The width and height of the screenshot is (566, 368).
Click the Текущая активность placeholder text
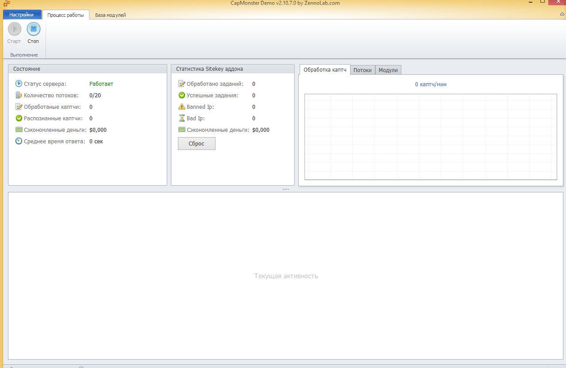tap(286, 276)
